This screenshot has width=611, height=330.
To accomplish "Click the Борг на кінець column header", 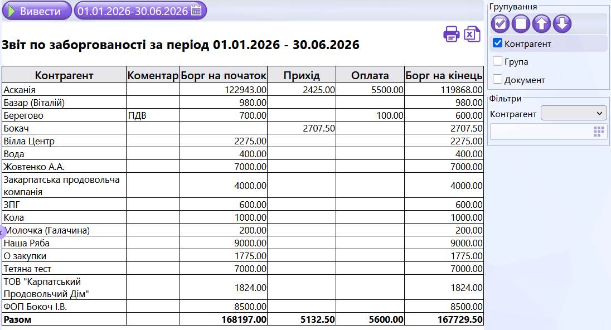I will [x=444, y=75].
